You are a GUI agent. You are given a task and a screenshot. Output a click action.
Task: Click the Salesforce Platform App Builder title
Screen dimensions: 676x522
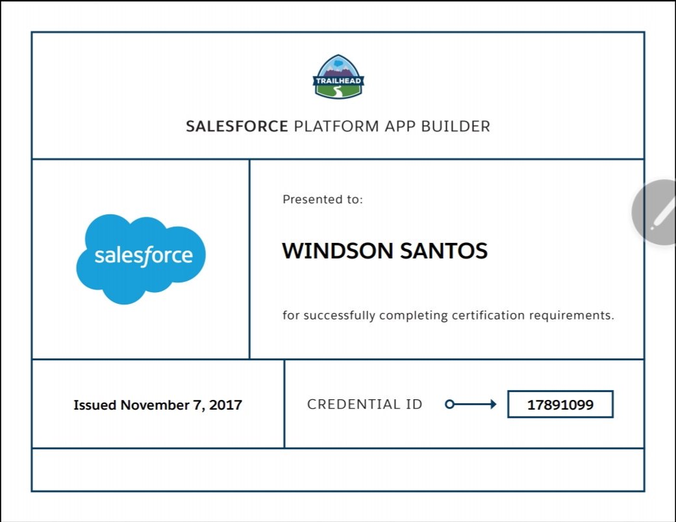click(x=338, y=127)
